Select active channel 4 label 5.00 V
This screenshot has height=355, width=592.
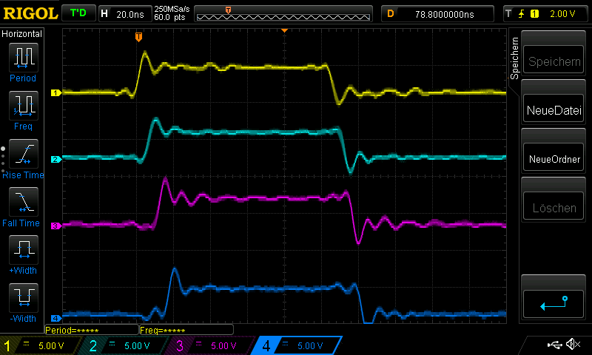[297, 345]
